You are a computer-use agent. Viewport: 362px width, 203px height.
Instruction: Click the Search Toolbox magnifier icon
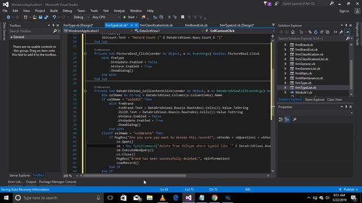tap(55, 31)
